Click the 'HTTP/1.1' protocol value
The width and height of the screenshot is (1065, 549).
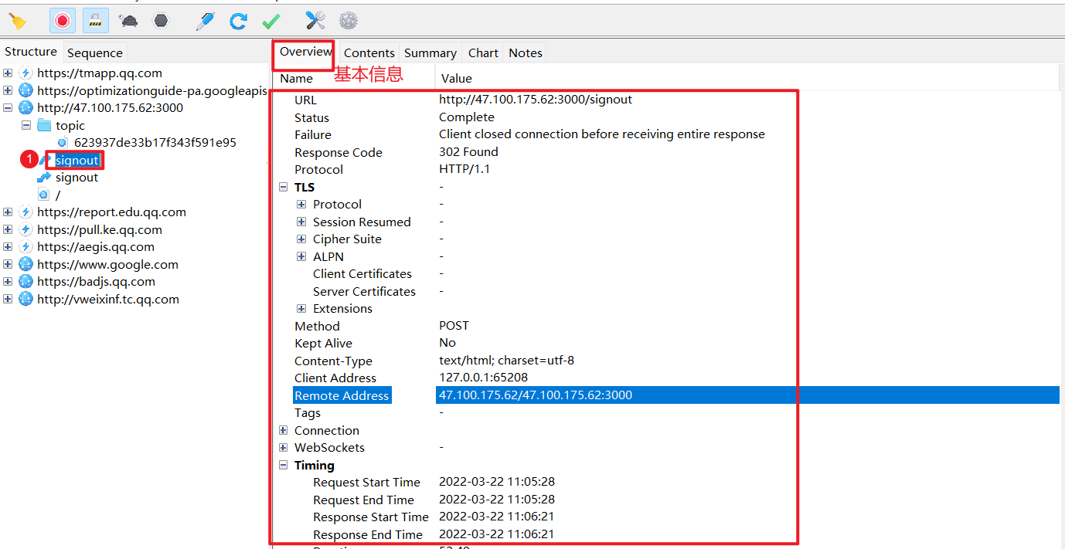[464, 169]
